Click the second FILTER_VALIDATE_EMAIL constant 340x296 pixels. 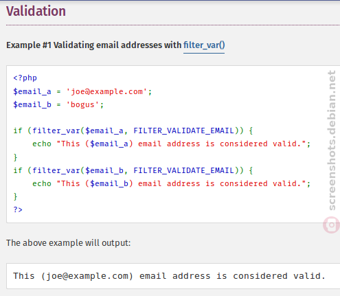coord(184,170)
